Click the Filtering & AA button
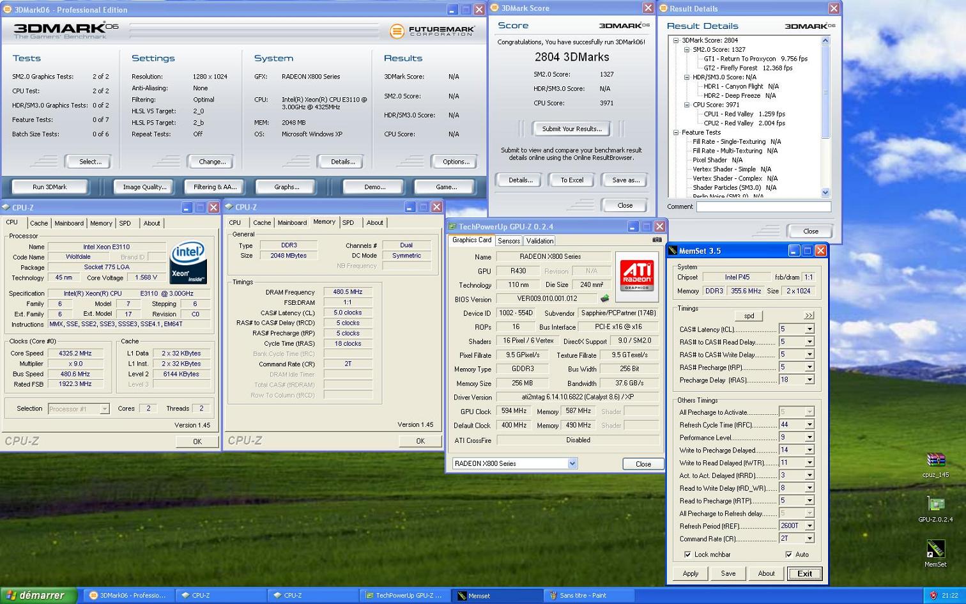Viewport: 966px width, 604px height. click(x=215, y=187)
